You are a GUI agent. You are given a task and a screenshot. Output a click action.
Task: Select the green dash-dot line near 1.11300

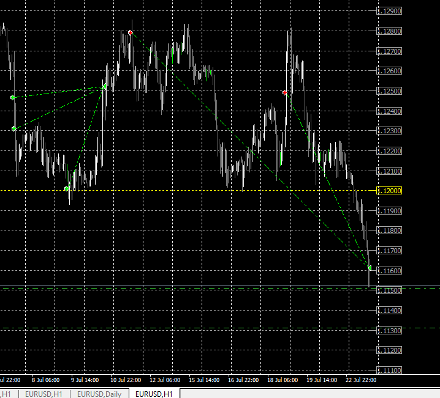pos(220,328)
